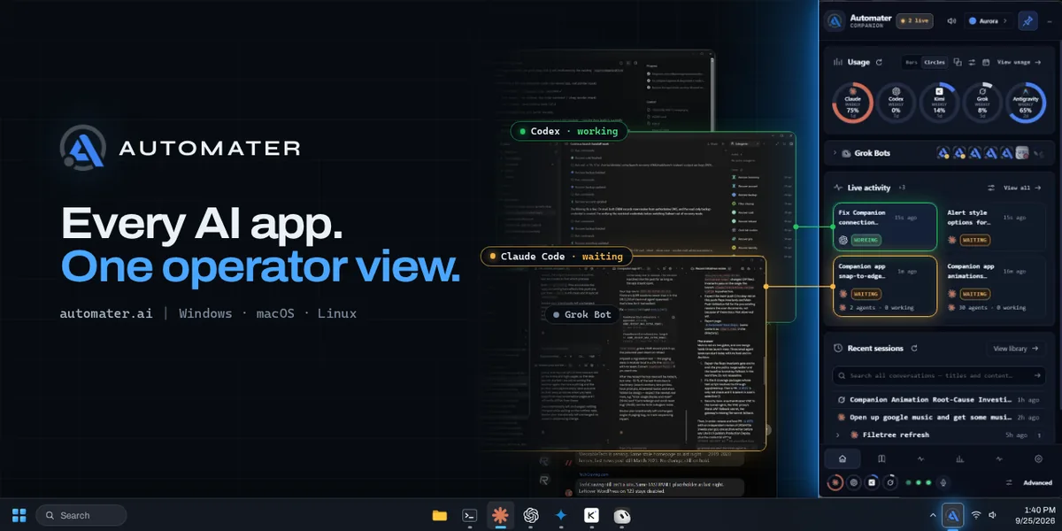Click the copy/windows icon in Usage header
The width and height of the screenshot is (1062, 531).
point(958,62)
